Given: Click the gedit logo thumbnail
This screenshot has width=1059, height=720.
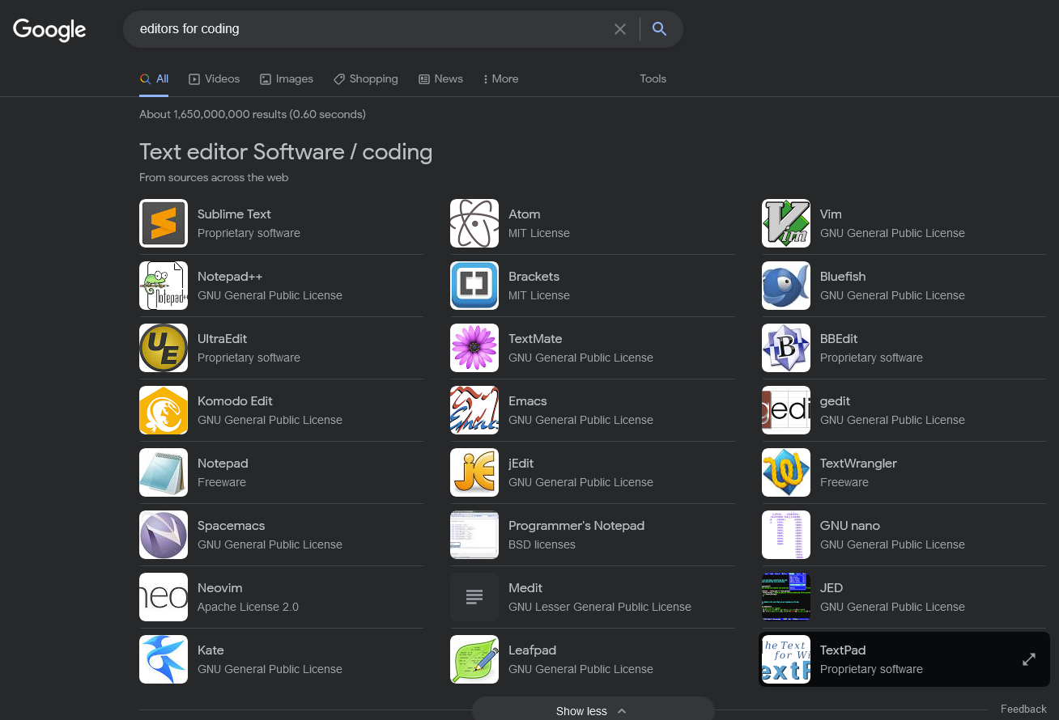Looking at the screenshot, I should point(786,410).
